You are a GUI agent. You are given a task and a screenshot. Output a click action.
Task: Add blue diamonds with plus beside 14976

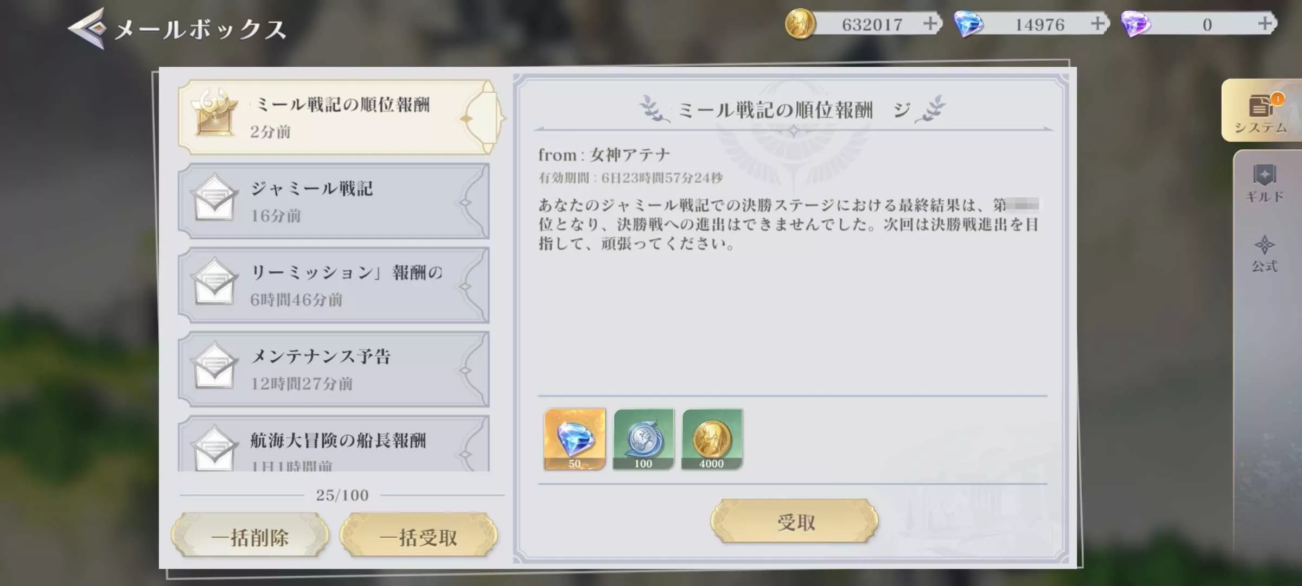[x=1097, y=24]
